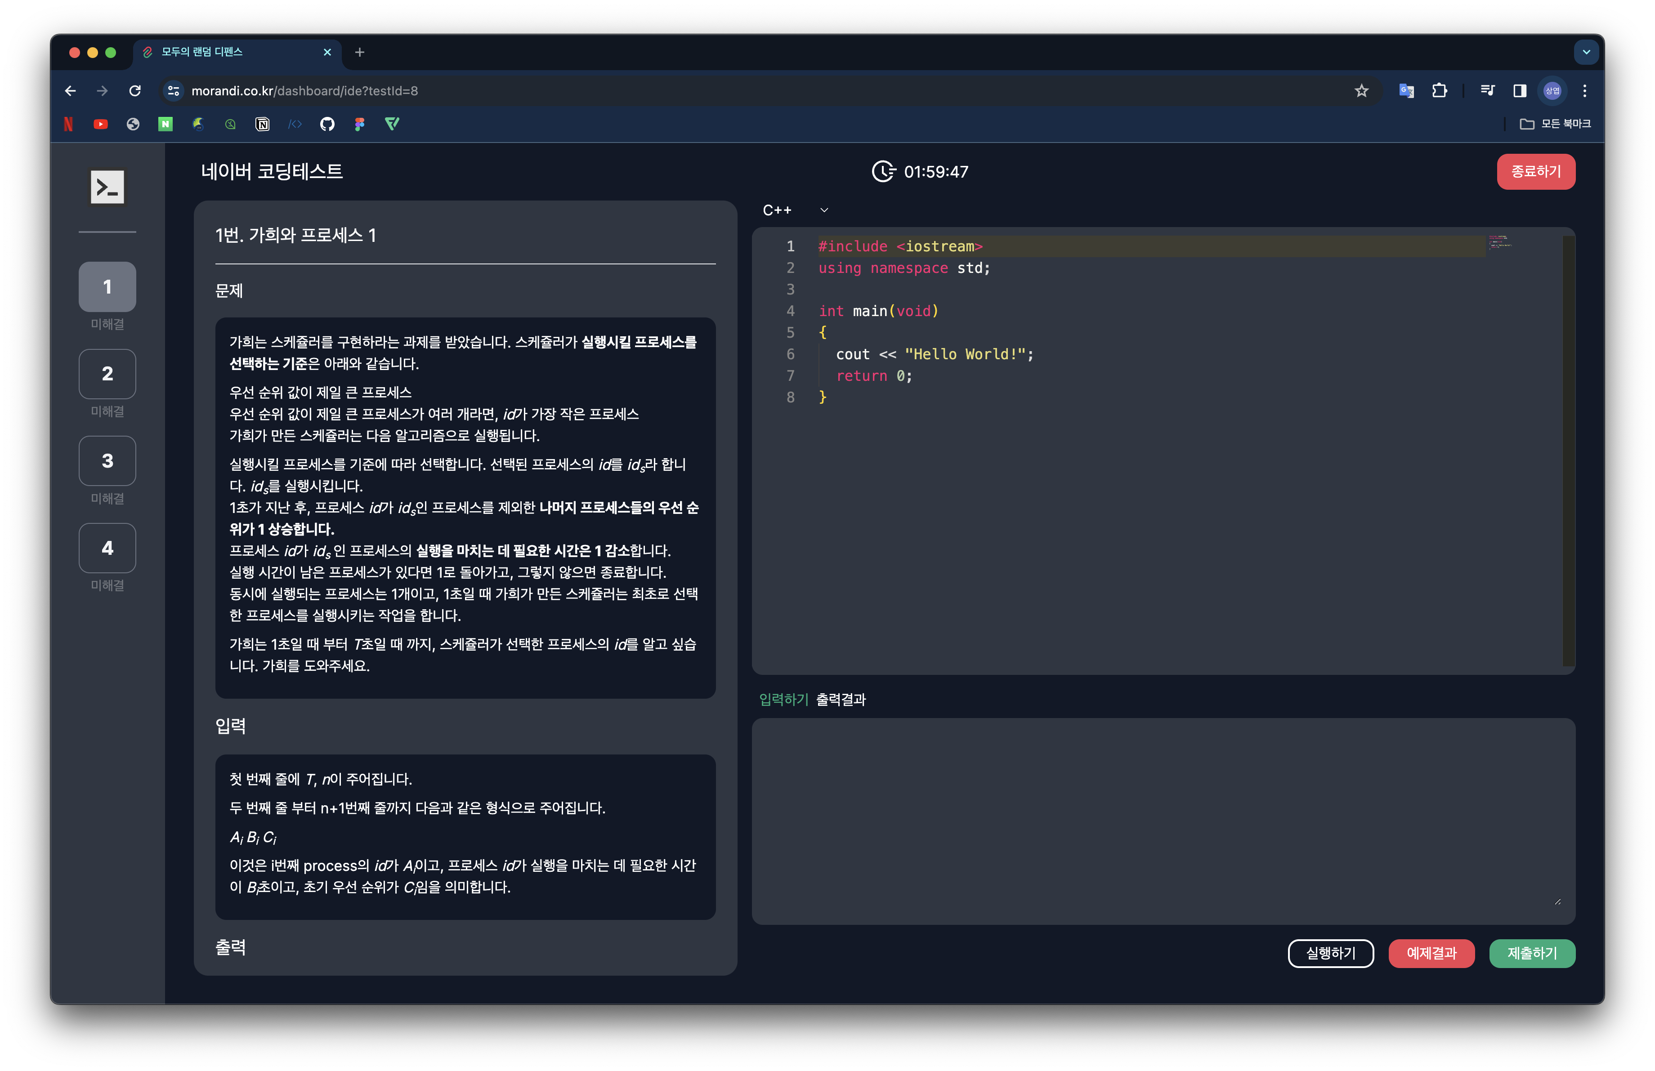
Task: Click the Figma bookmark icon
Action: 359,124
